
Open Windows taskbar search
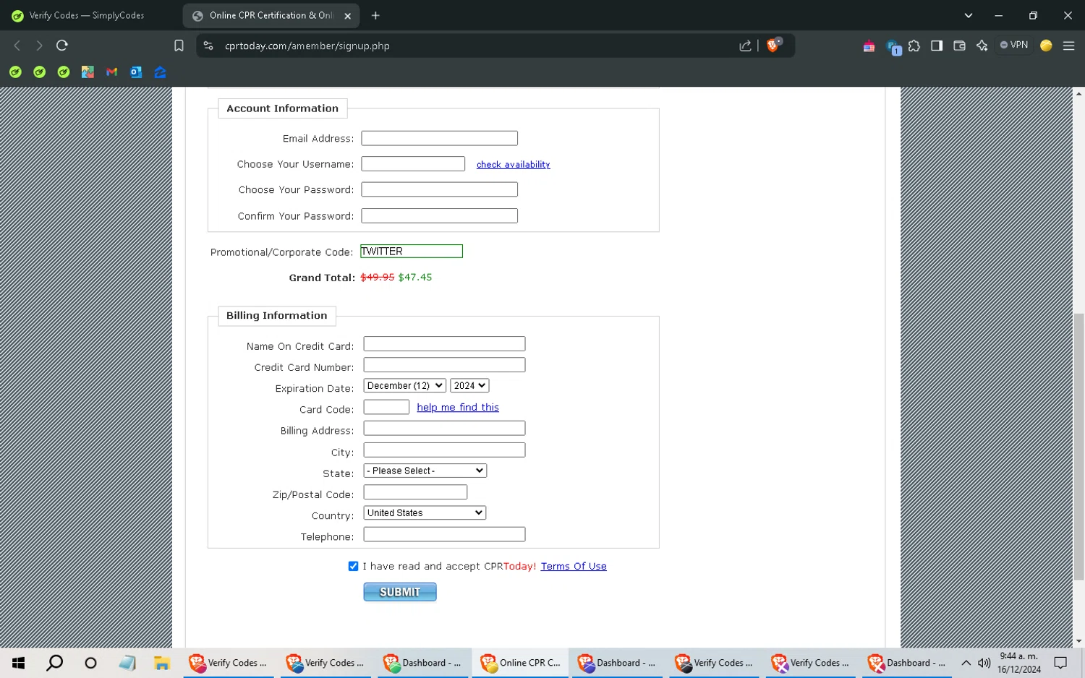[54, 663]
